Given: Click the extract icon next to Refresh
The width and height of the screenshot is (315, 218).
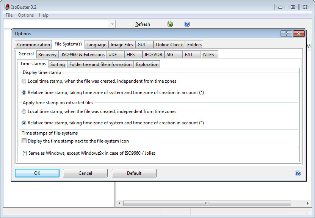Looking at the screenshot, I should coord(170,24).
